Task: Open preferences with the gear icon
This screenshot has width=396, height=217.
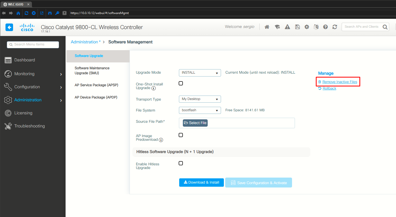Action: pos(307,27)
